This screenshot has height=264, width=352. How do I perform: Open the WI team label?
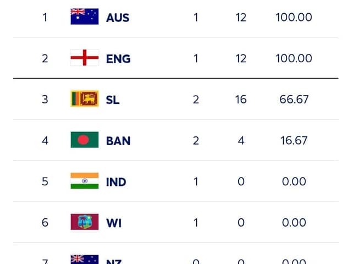(114, 223)
